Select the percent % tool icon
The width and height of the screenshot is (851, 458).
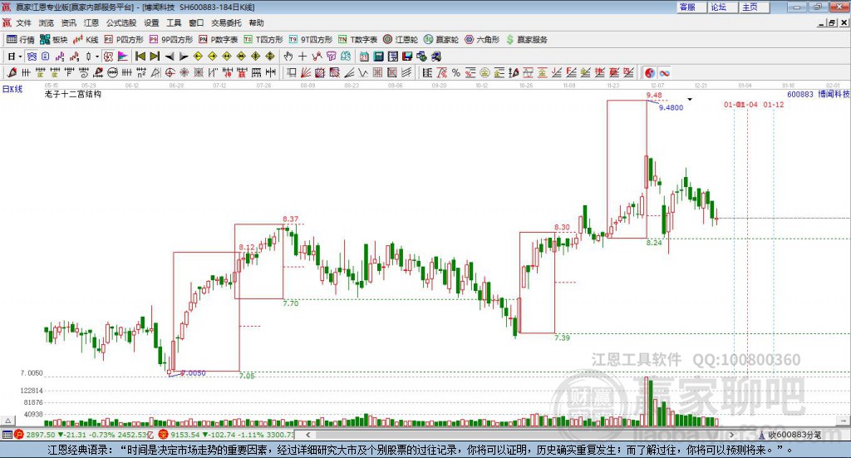[x=456, y=72]
